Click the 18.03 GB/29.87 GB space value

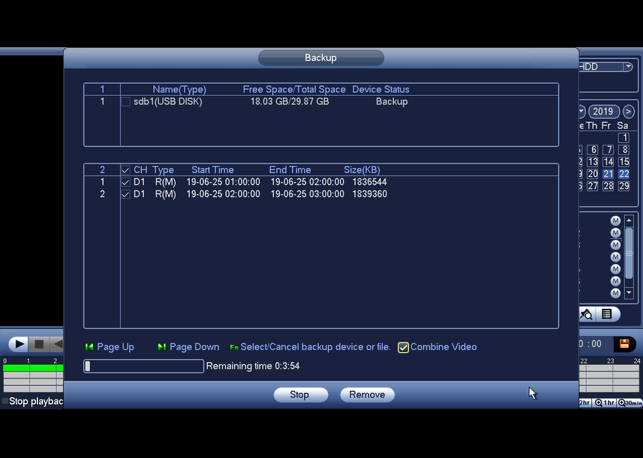pos(290,102)
